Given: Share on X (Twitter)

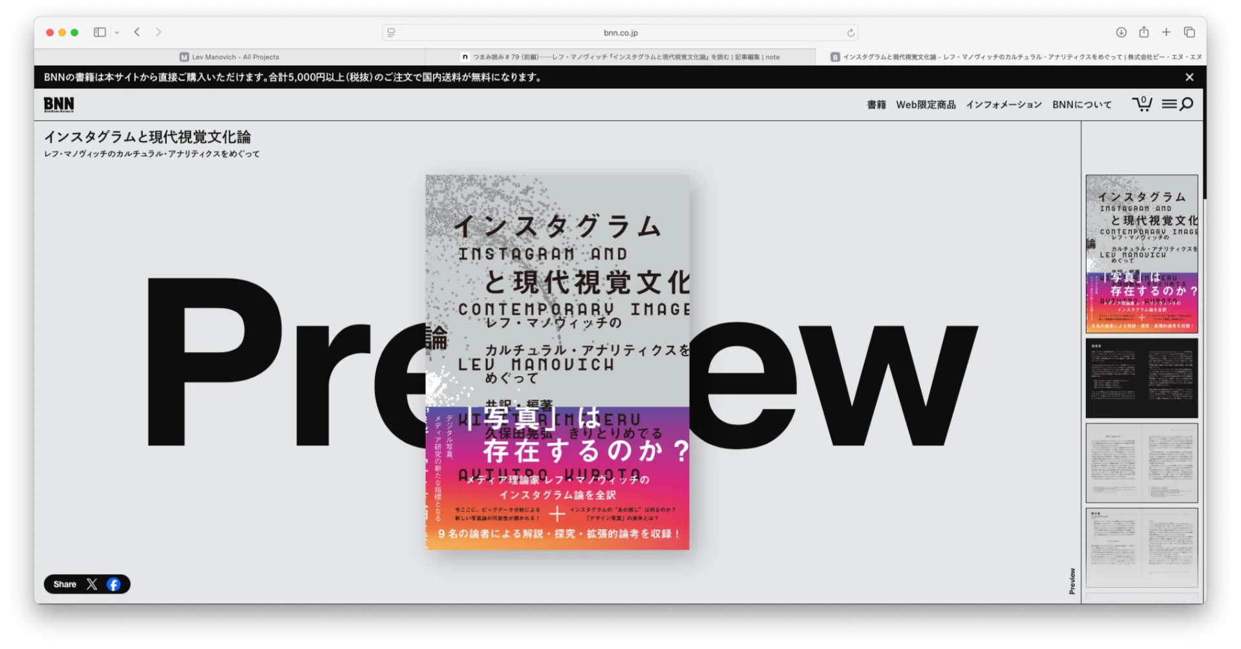Looking at the screenshot, I should tap(92, 584).
